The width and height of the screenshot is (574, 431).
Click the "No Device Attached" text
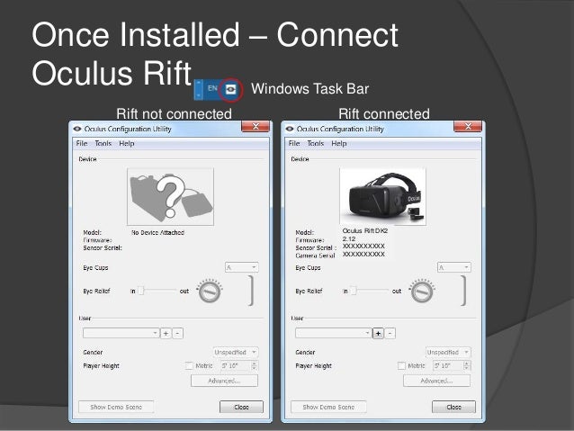(157, 232)
